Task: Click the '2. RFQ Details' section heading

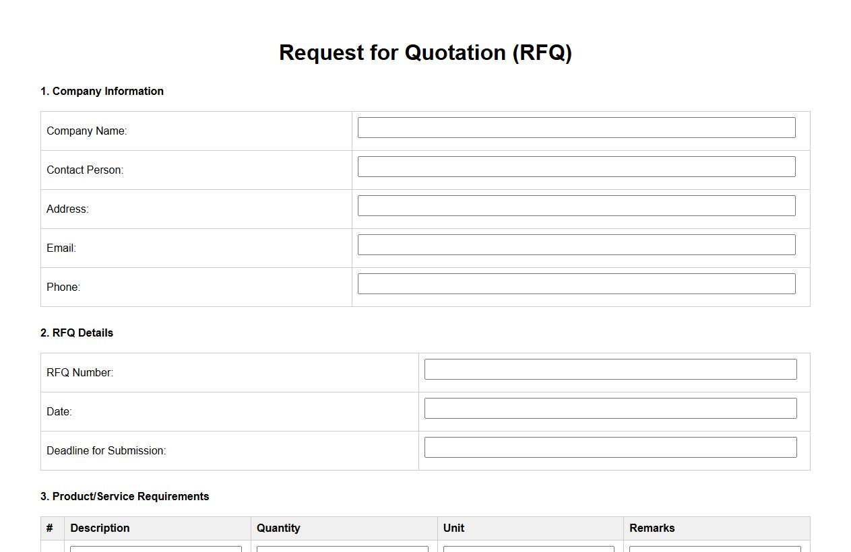Action: point(77,333)
